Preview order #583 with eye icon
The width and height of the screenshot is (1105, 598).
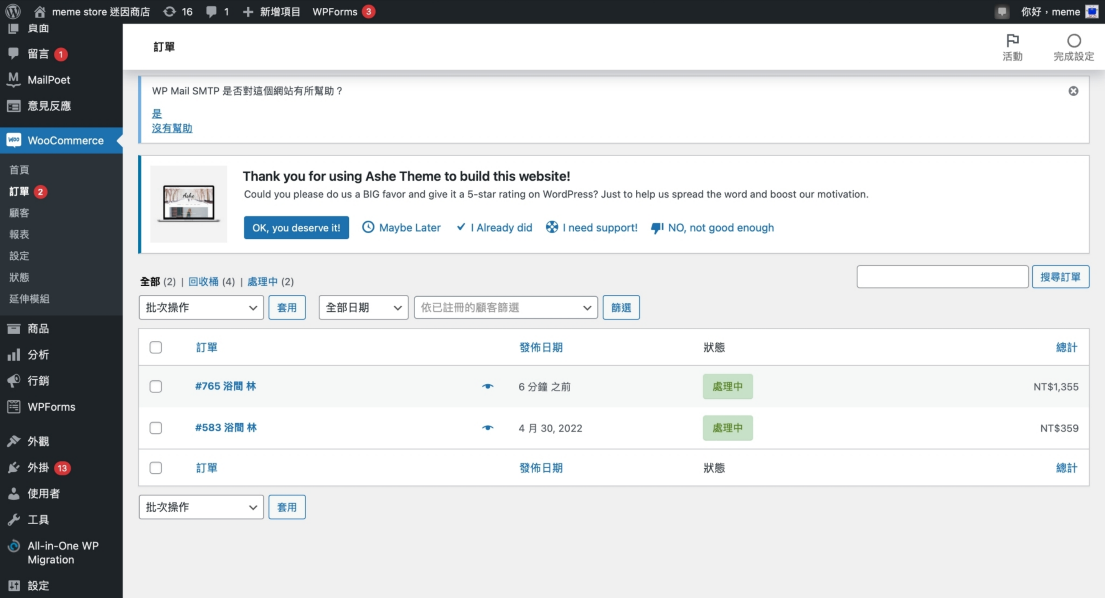click(x=487, y=428)
